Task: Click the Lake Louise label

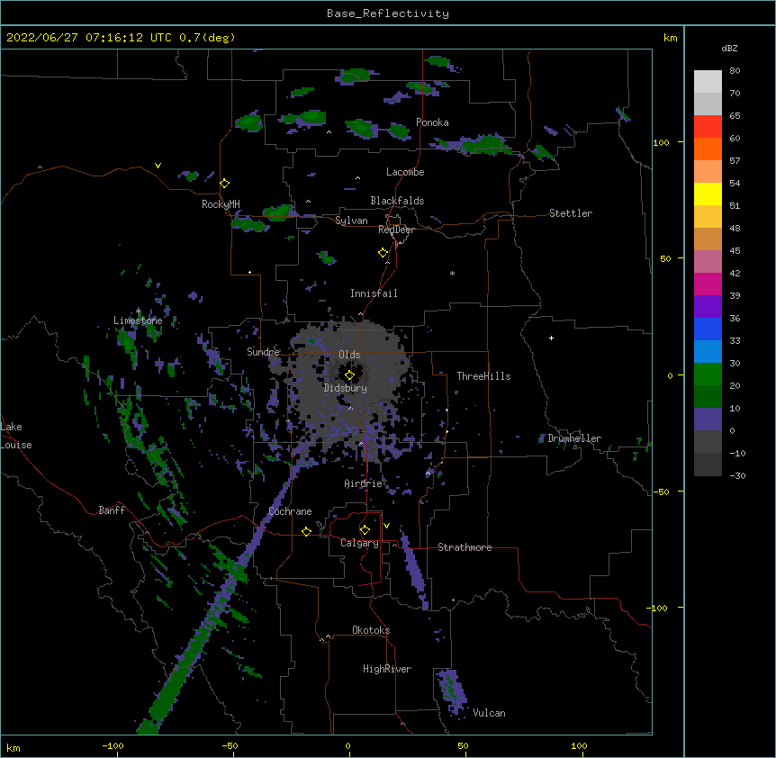Action: 16,436
